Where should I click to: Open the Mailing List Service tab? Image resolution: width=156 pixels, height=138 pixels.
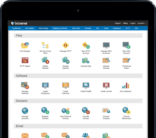[x=60, y=28]
